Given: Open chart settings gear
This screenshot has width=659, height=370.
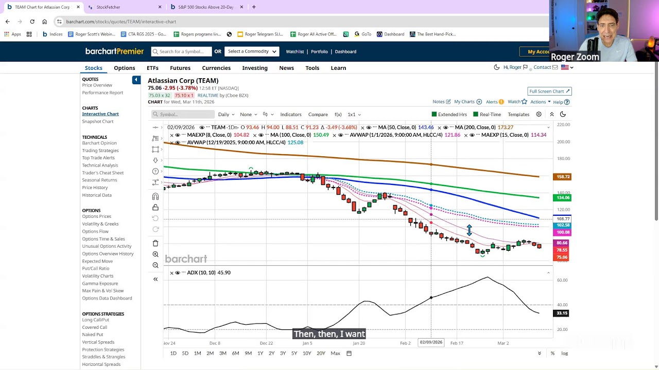Looking at the screenshot, I should coord(539,115).
